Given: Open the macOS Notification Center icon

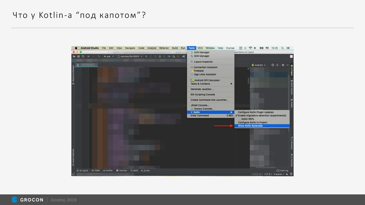Looking at the screenshot, I should click(x=288, y=48).
